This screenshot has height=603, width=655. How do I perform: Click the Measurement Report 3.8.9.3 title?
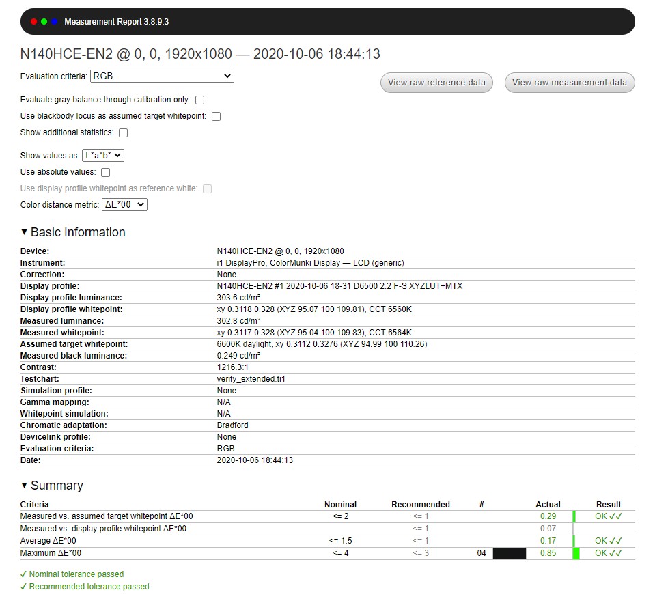[116, 22]
